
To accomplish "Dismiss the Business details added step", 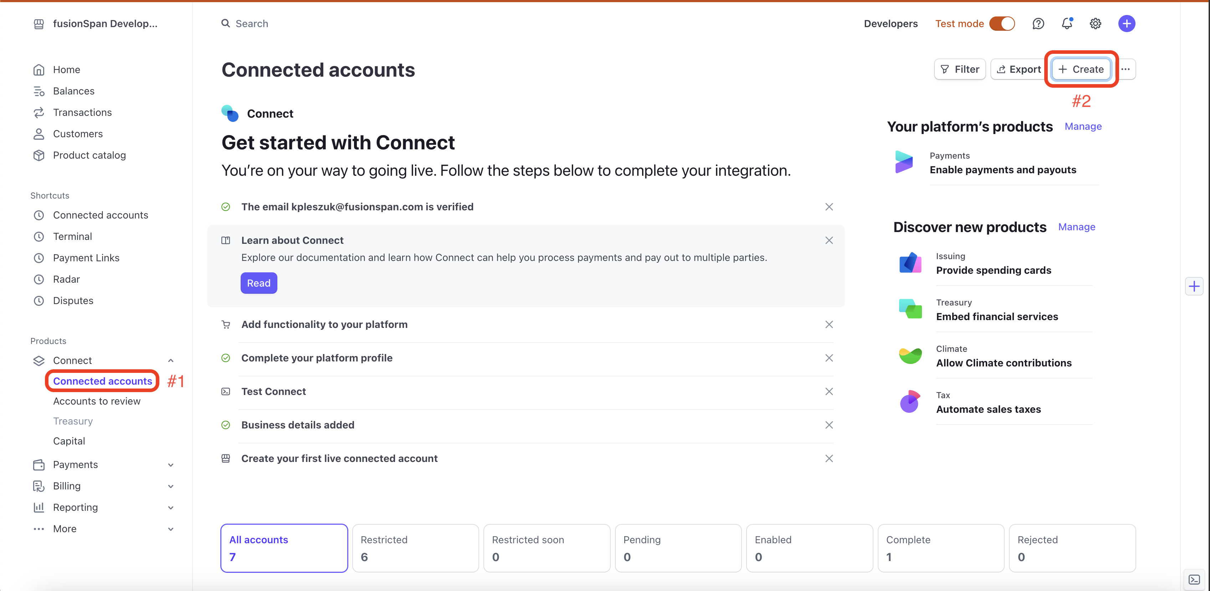I will click(x=829, y=425).
